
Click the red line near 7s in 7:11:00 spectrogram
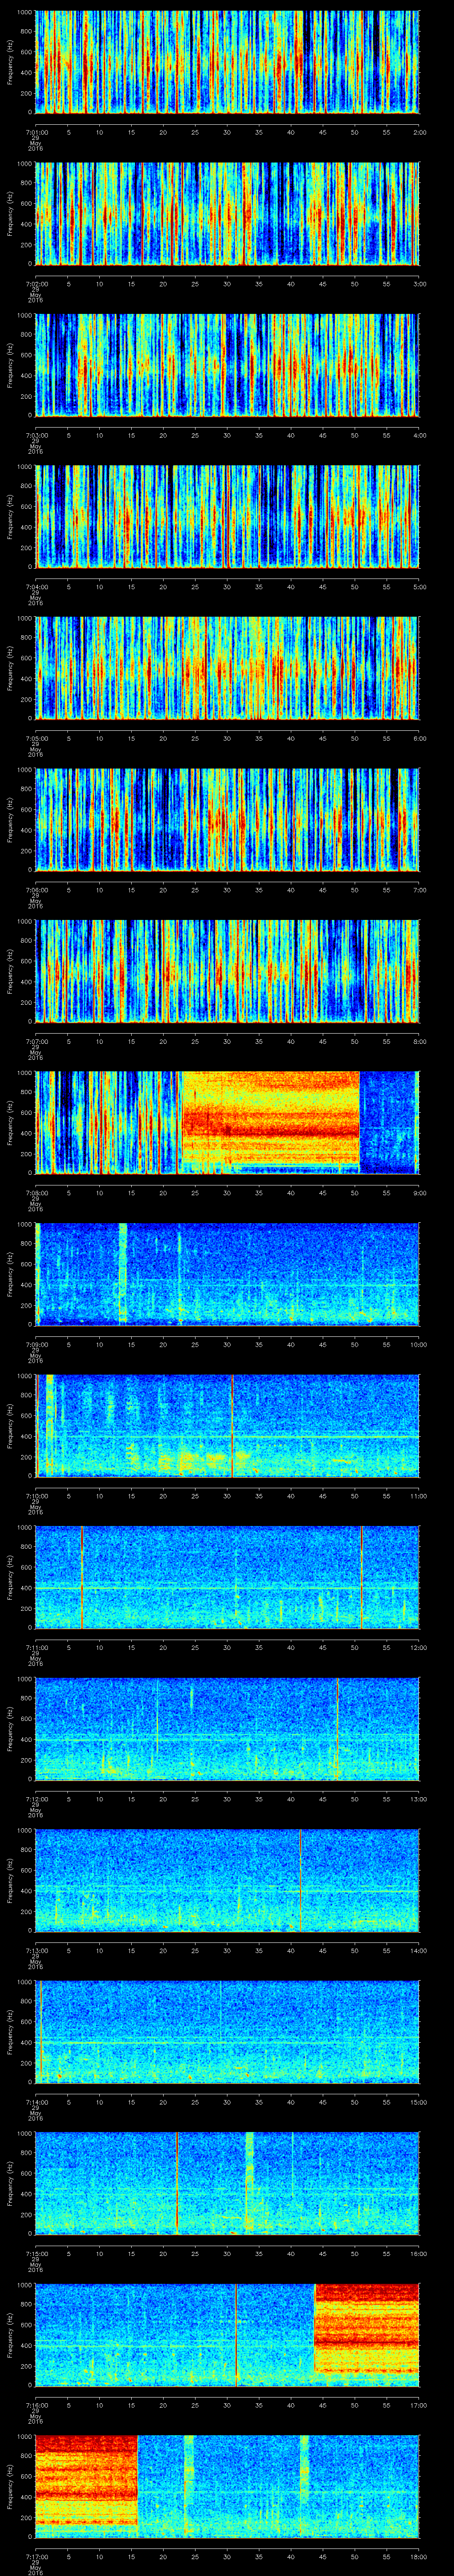click(82, 1577)
